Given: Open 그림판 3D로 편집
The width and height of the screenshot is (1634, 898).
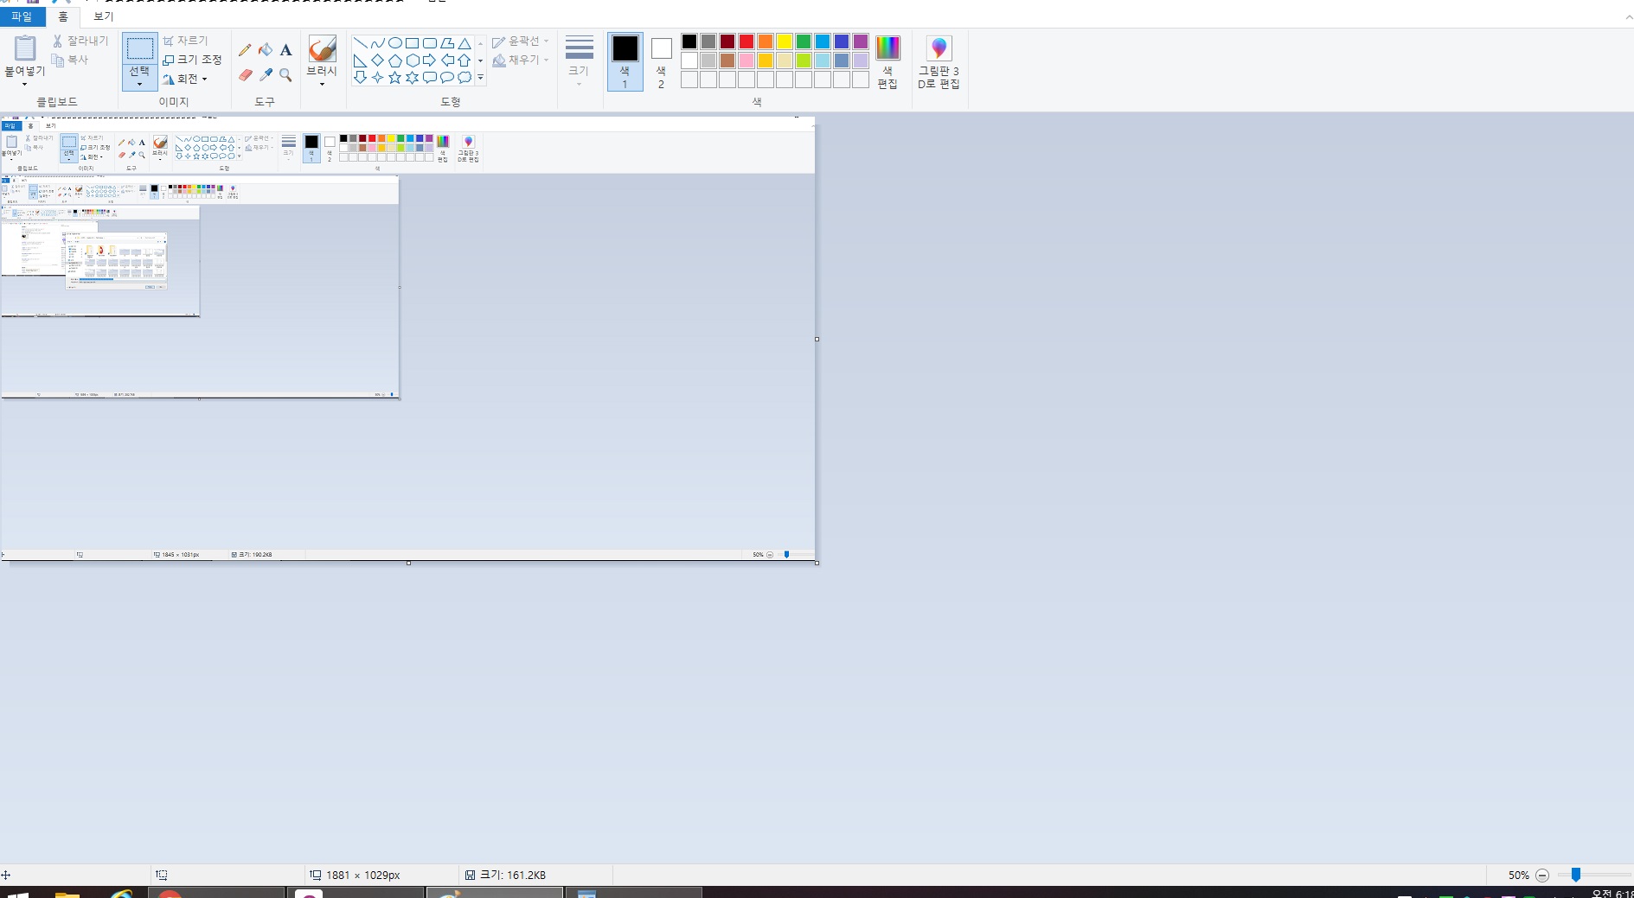Looking at the screenshot, I should click(x=939, y=62).
